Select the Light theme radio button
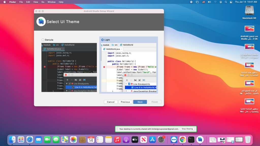Viewport: 260px width, 146px height. coord(102,40)
